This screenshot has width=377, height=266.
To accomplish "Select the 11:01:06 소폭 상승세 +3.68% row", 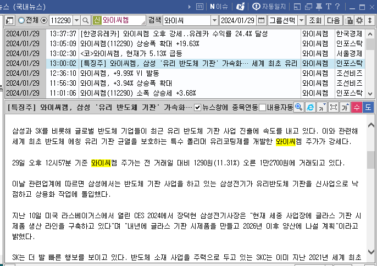I will click(x=185, y=93).
